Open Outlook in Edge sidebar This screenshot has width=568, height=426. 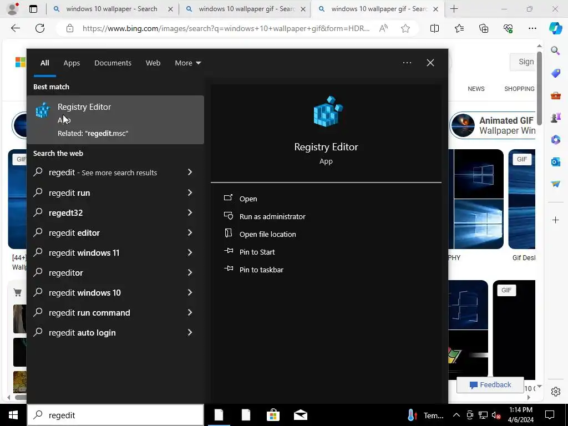click(x=555, y=161)
